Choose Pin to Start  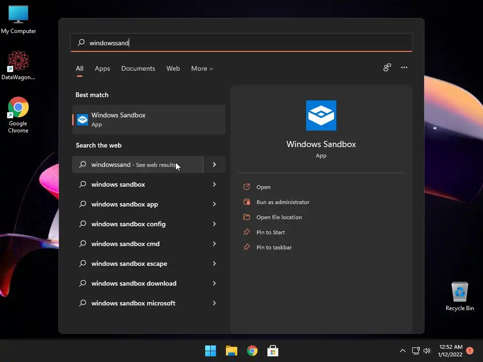[270, 232]
